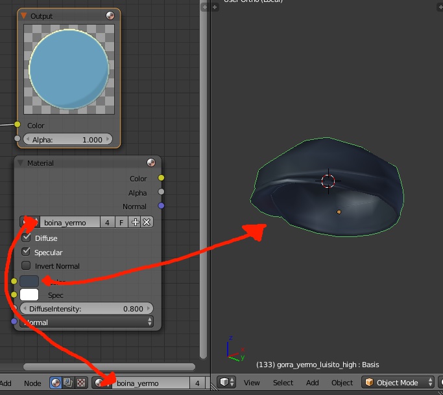Screen dimensions: 443x395
Task: Click the Material node Alpha output socket
Action: pos(161,192)
